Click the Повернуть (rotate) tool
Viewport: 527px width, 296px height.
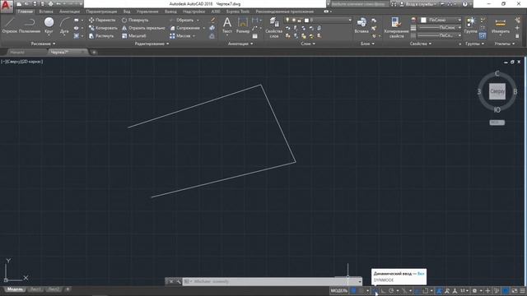(x=135, y=20)
